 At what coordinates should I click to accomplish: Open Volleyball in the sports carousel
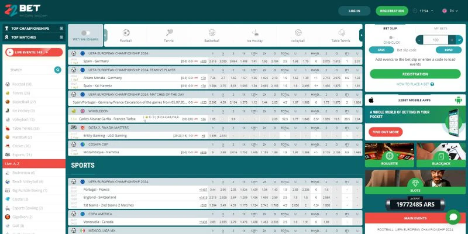pos(298,36)
